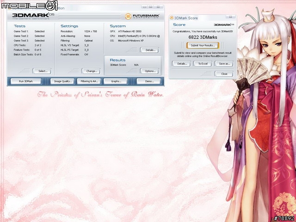296x222 pixels.
Task: Click the Futuremark logo icon
Action: (128, 17)
